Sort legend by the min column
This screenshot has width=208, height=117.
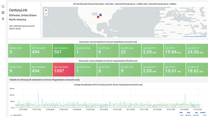181,113
